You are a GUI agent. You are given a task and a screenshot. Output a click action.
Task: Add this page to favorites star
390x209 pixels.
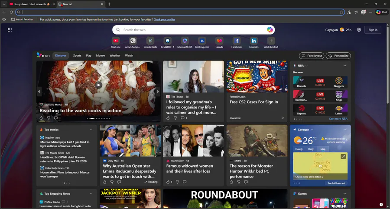coord(341,12)
